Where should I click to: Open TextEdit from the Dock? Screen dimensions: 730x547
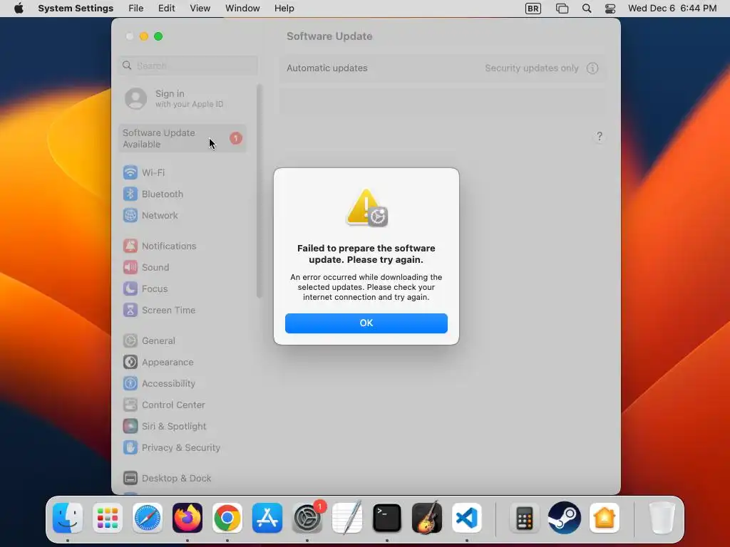tap(347, 518)
